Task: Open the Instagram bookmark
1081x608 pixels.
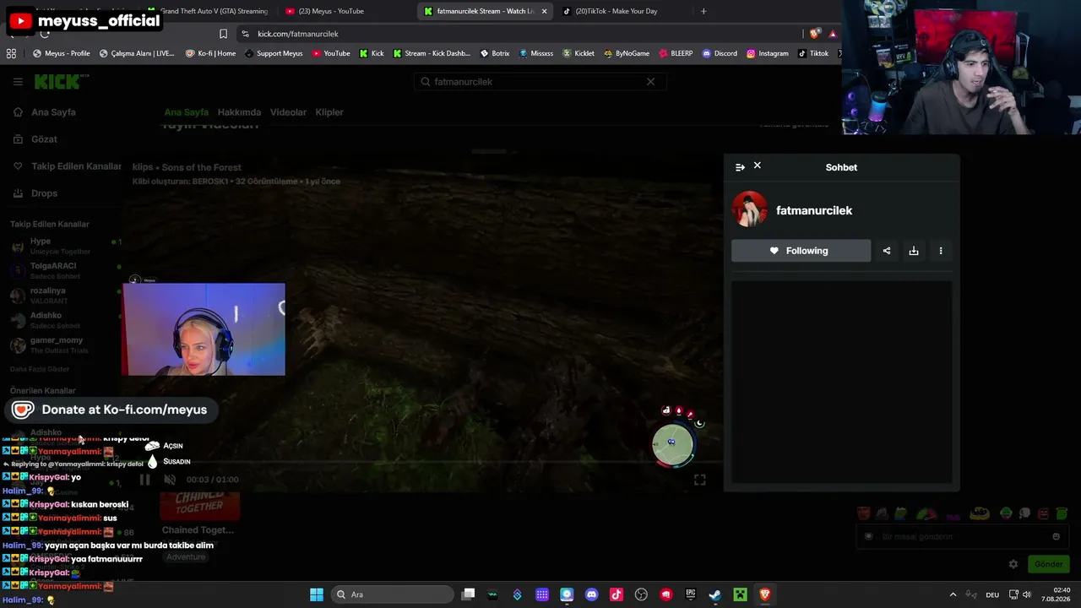Action: (767, 53)
